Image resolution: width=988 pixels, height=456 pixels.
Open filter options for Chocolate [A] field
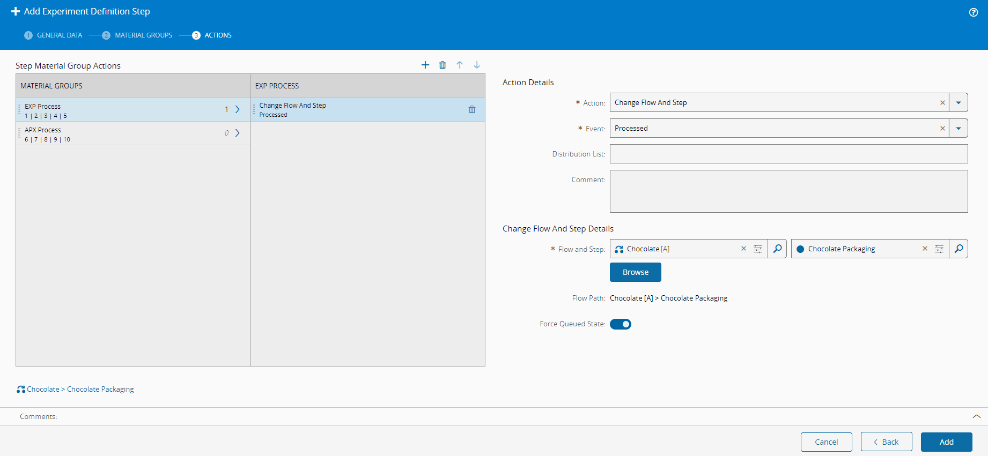point(758,249)
